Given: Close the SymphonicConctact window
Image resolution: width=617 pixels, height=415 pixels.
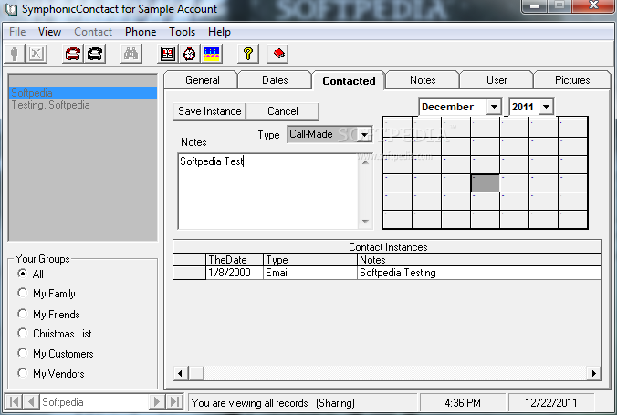Looking at the screenshot, I should [x=594, y=5].
